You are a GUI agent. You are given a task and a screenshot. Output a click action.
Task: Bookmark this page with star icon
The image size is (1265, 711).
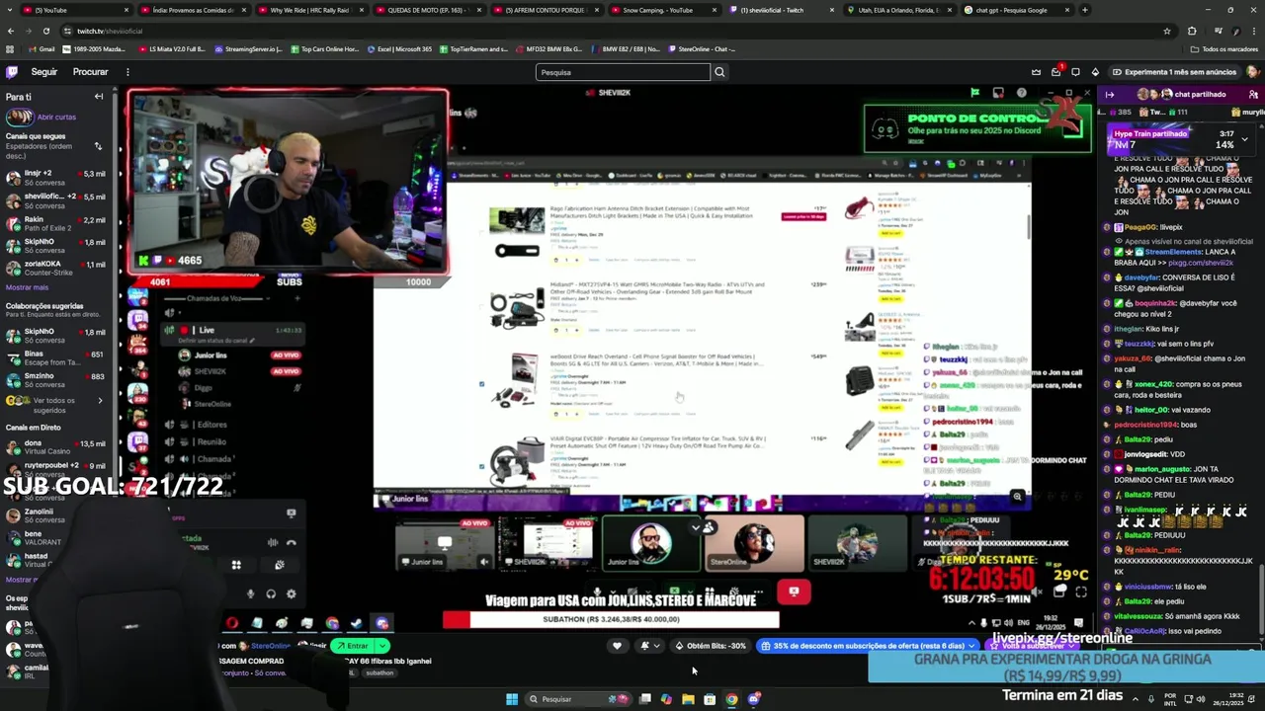(x=1167, y=31)
